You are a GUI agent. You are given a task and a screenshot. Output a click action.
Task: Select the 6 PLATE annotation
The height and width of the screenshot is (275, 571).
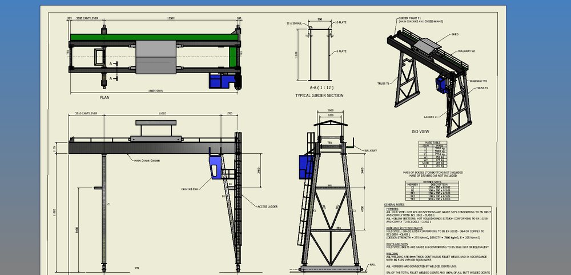341,51
